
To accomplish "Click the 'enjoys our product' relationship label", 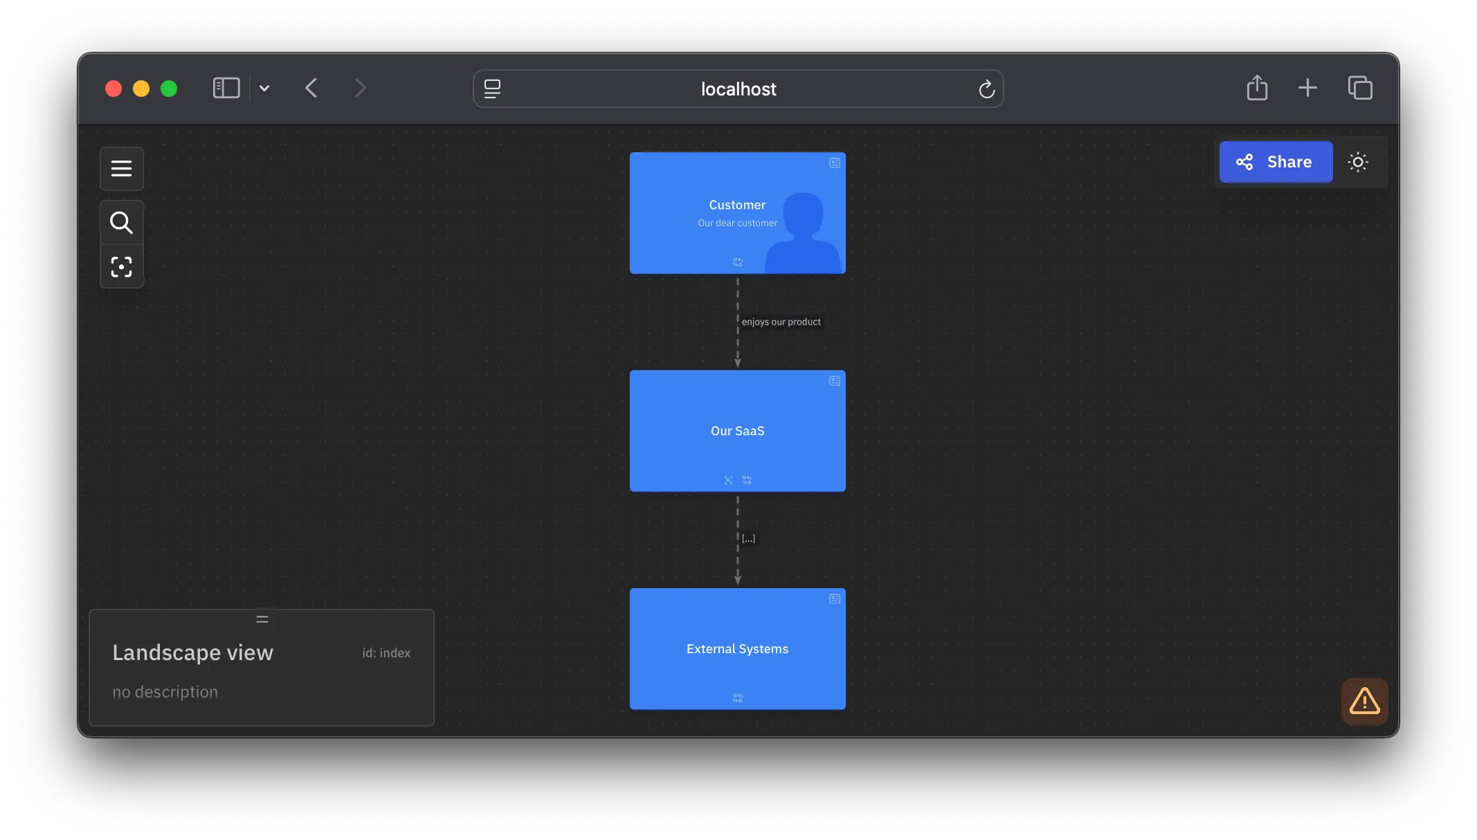I will [781, 322].
